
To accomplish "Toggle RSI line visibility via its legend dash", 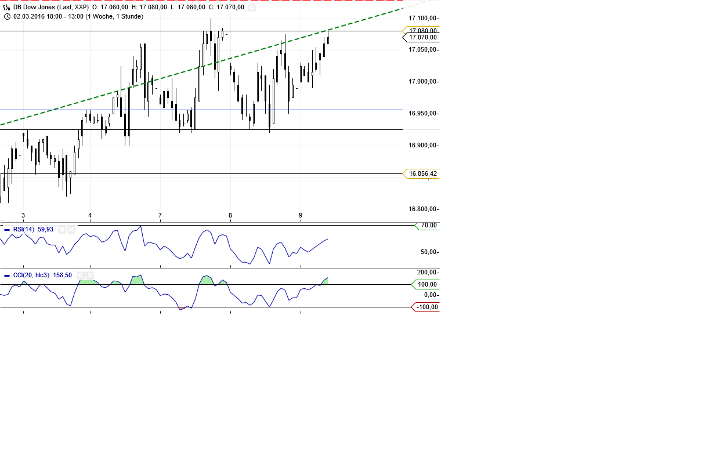I will coord(7,230).
